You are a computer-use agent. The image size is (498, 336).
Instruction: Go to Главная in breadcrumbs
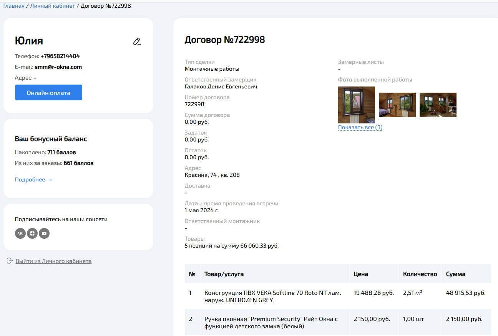[14, 6]
